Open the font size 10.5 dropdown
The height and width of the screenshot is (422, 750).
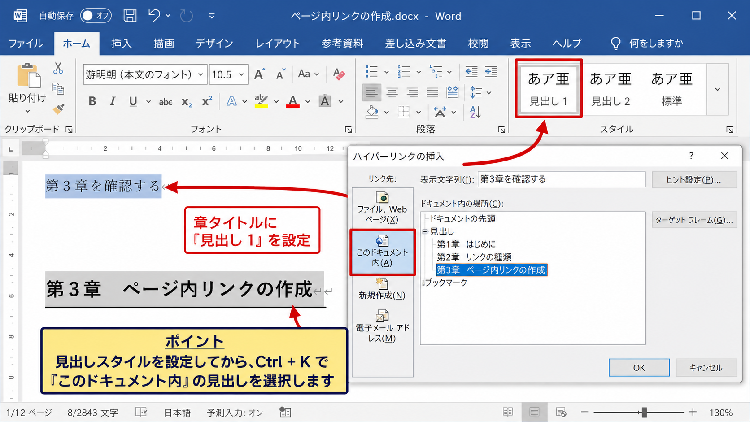coord(241,74)
